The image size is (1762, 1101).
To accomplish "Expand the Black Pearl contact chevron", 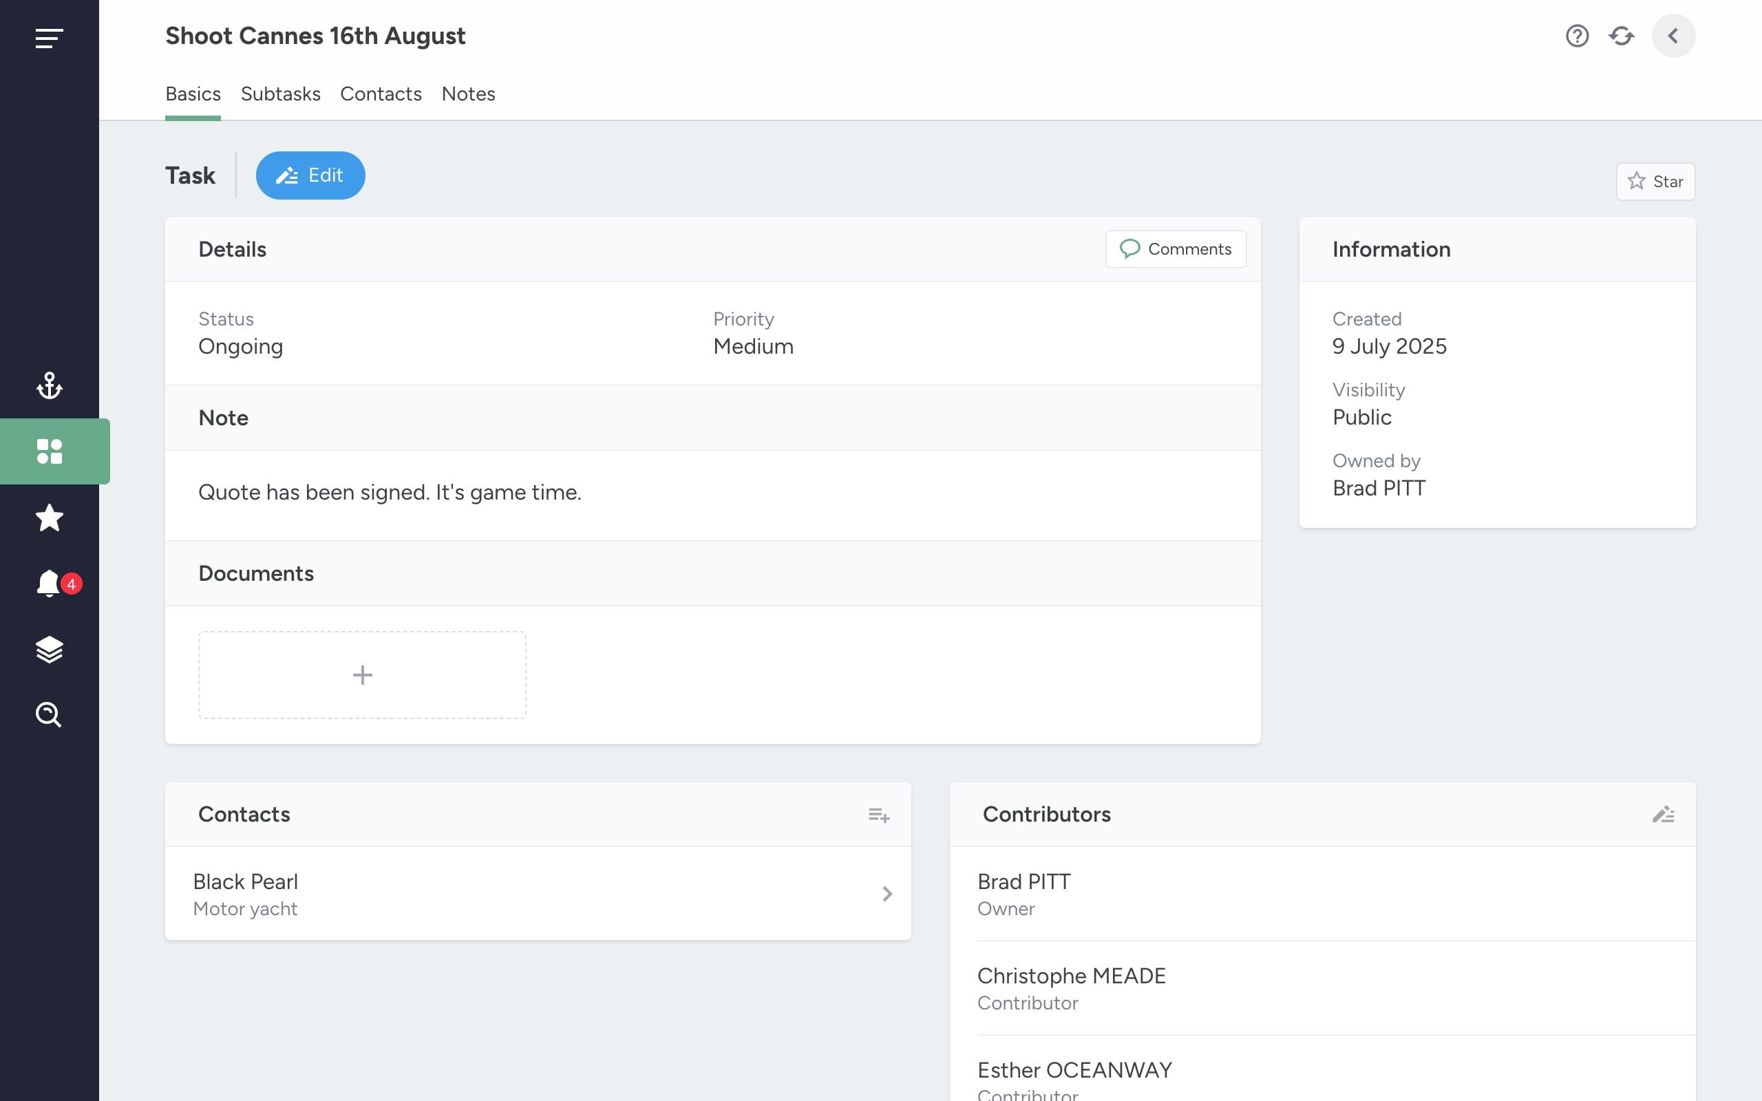I will point(887,893).
